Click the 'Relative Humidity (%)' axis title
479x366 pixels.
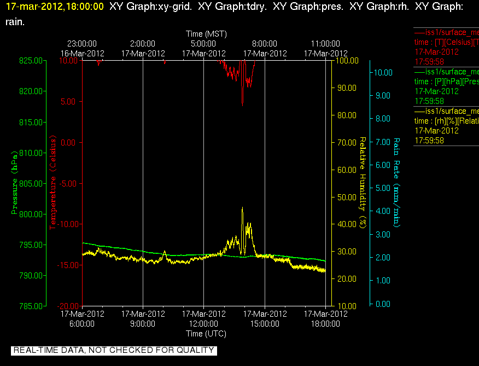(363, 183)
